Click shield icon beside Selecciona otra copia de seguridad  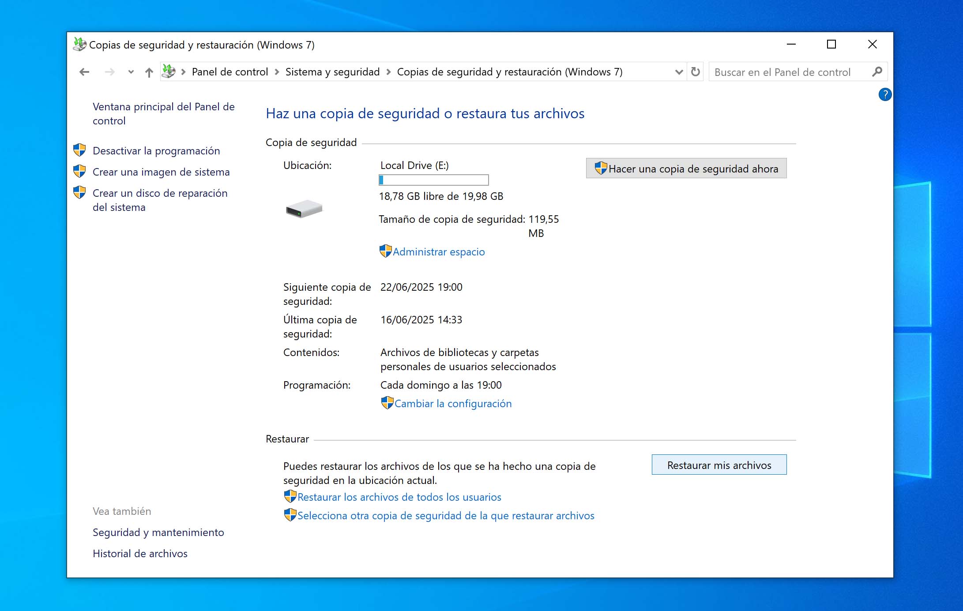[x=290, y=515]
